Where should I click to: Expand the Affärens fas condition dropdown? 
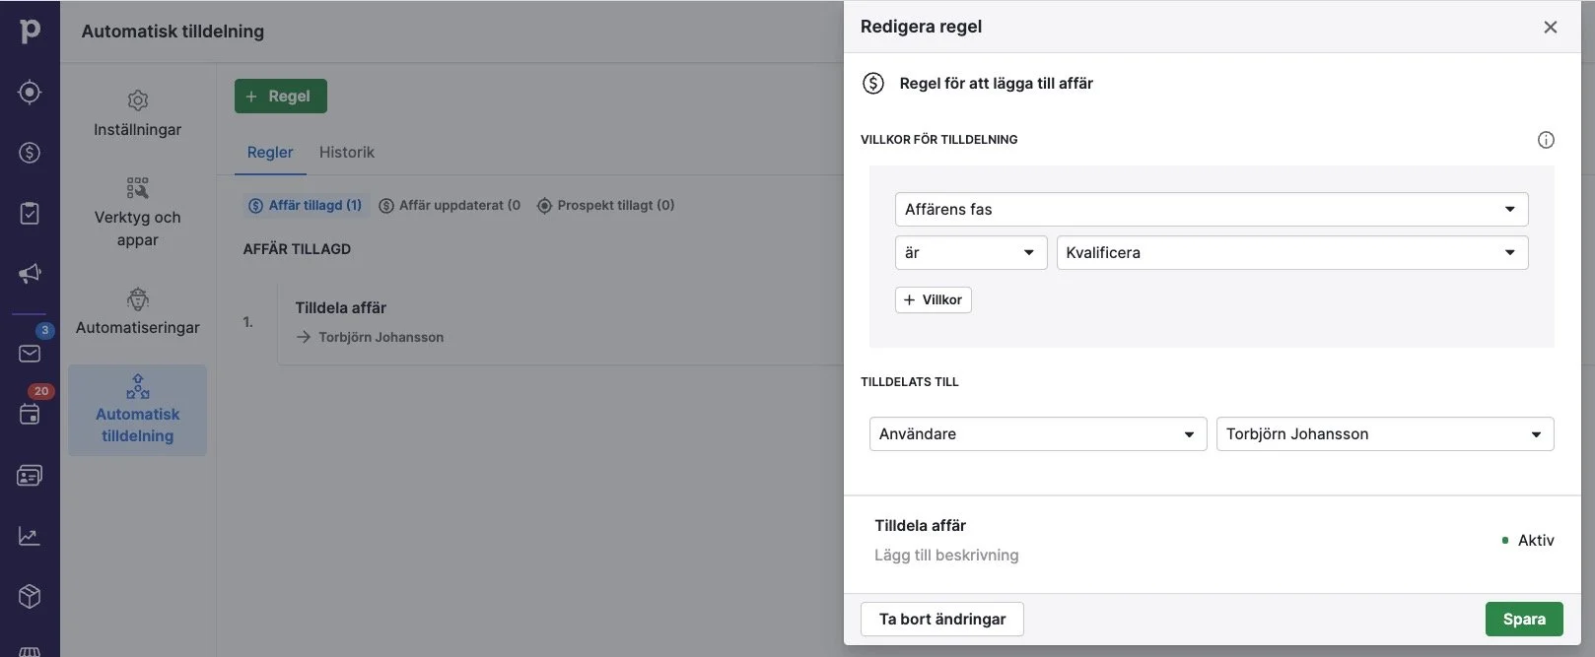(1211, 209)
